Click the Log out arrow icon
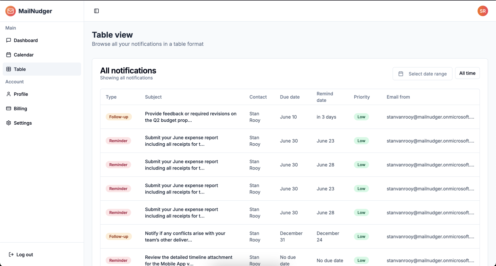Image resolution: width=496 pixels, height=266 pixels. coord(11,255)
